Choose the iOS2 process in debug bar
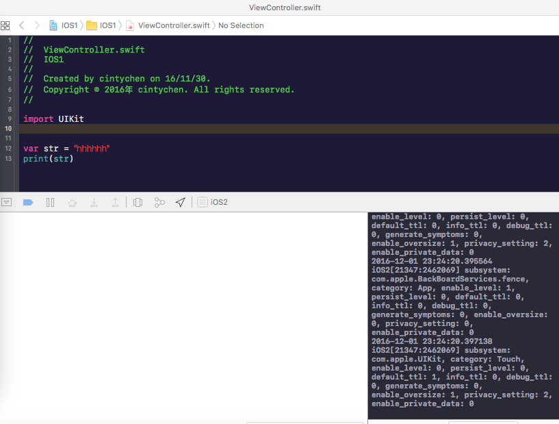The height and width of the screenshot is (424, 559). coord(213,202)
